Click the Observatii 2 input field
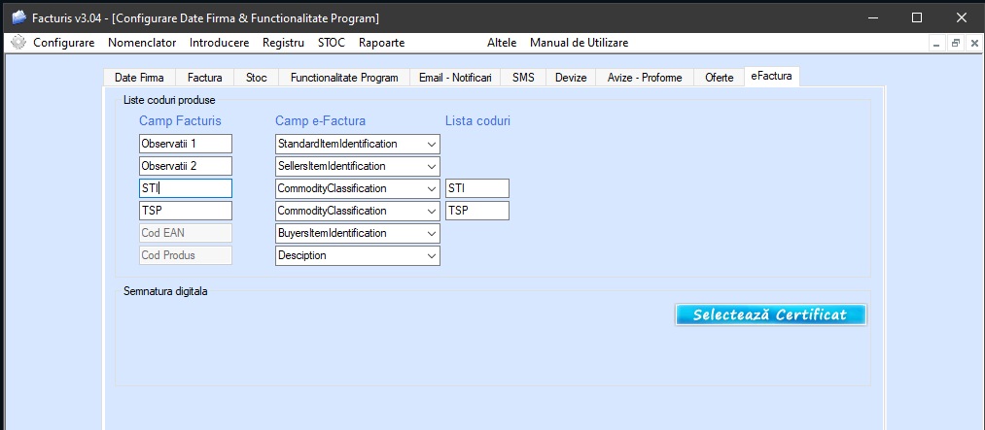The height and width of the screenshot is (430, 985). 186,166
